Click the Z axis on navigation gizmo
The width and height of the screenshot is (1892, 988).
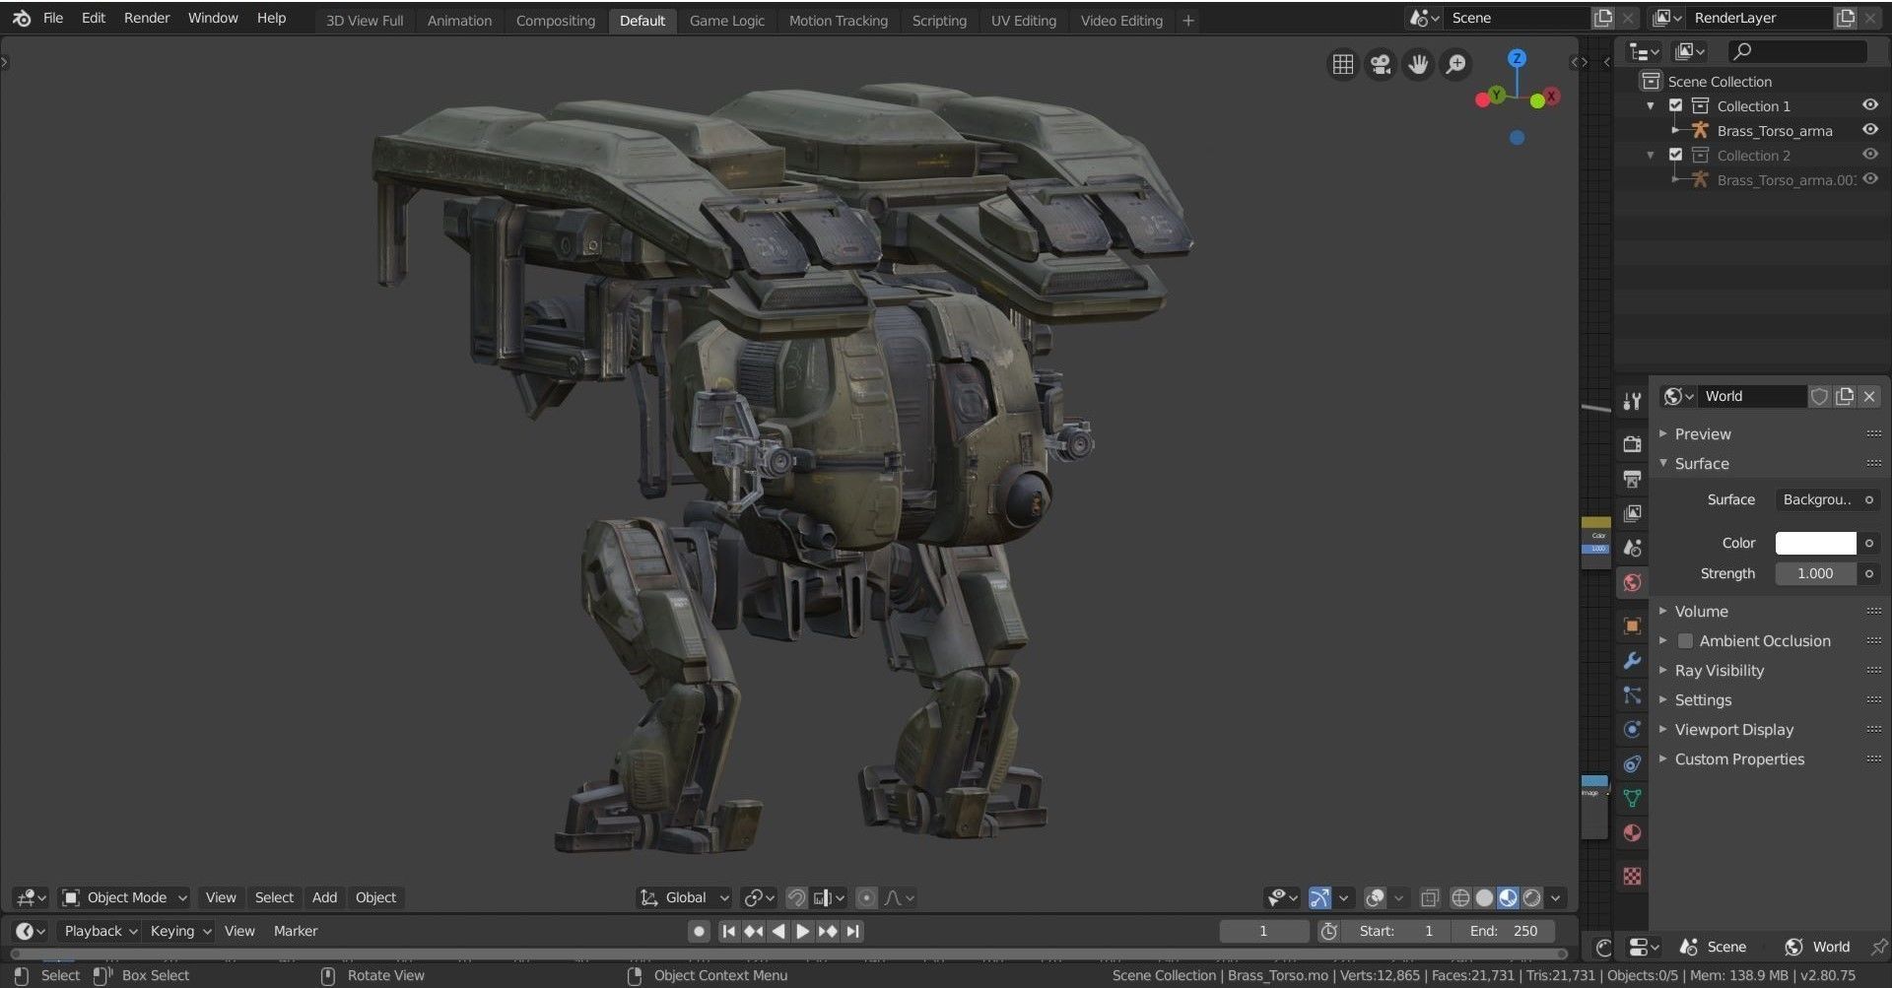click(1517, 58)
